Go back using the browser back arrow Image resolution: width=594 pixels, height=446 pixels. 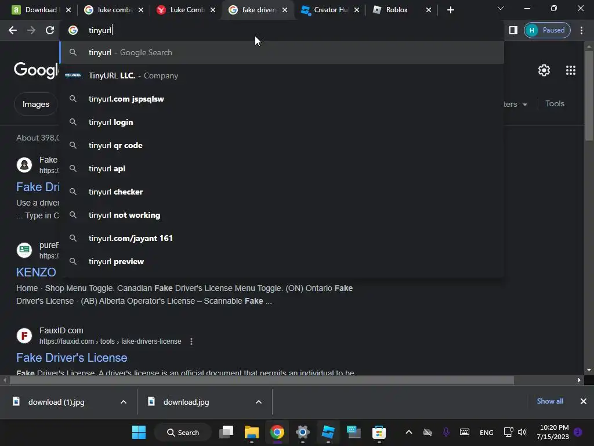13,30
